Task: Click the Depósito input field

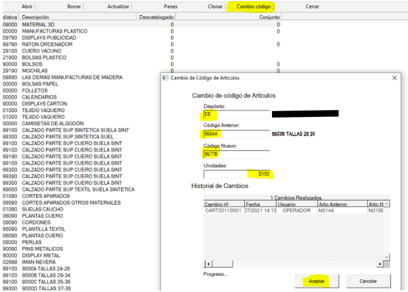Action: coord(236,114)
